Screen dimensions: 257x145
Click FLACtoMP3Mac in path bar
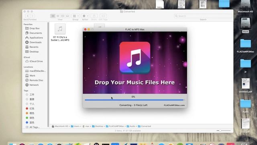[x=115, y=126]
